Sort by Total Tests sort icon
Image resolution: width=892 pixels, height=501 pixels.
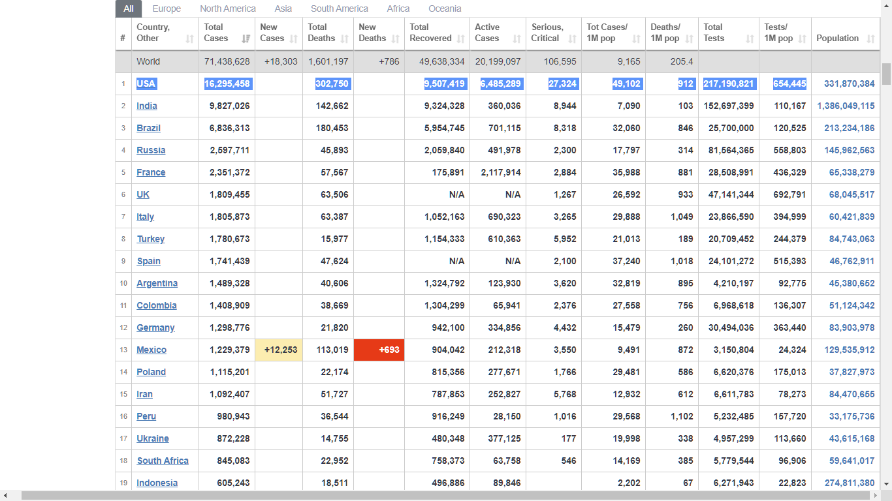(750, 39)
